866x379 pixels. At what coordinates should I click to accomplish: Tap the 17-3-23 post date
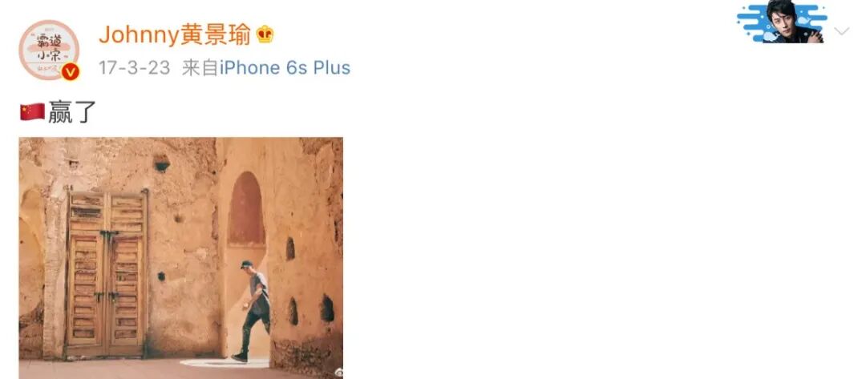pos(134,68)
